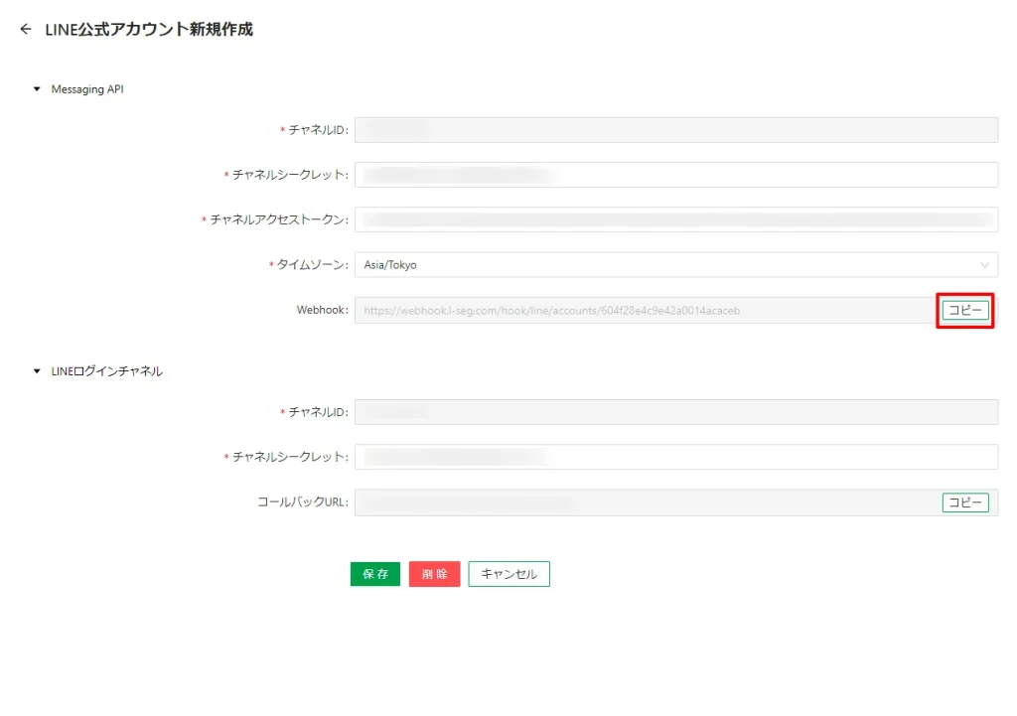Focus Messaging API チャネルシークレット field
Image resolution: width=1017 pixels, height=716 pixels.
pyautogui.click(x=675, y=175)
